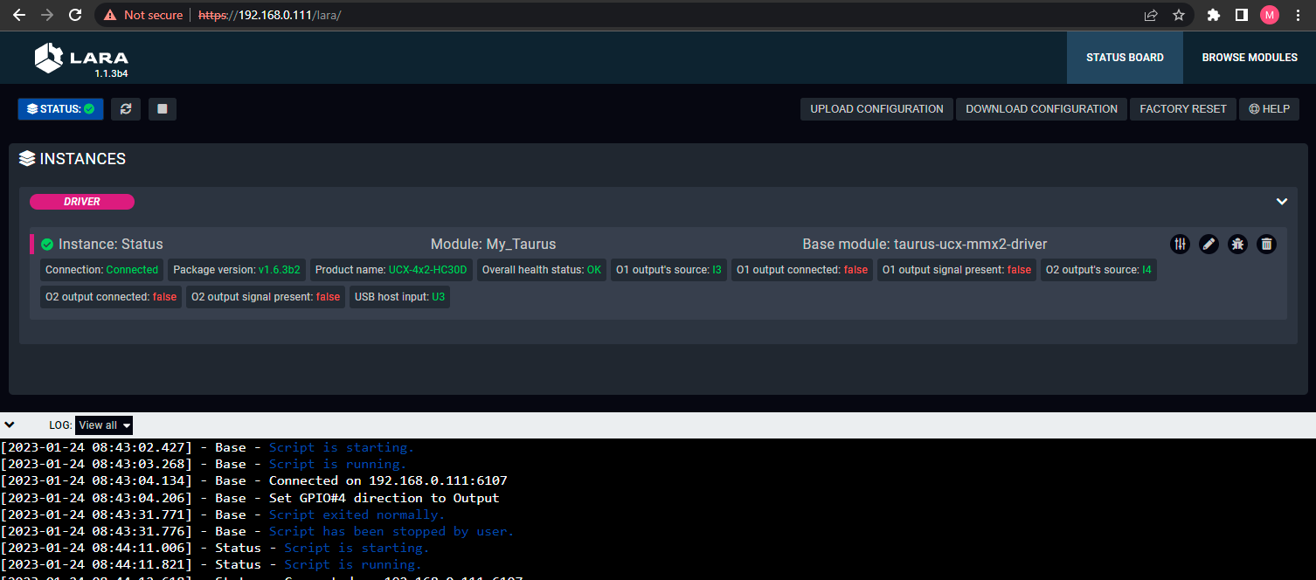Viewport: 1316px width, 580px height.
Task: Open the instance settings sliders icon
Action: coord(1180,245)
